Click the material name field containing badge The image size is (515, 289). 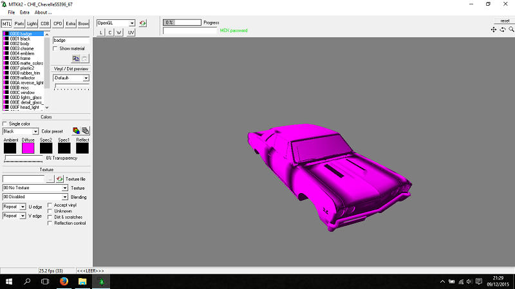point(71,40)
